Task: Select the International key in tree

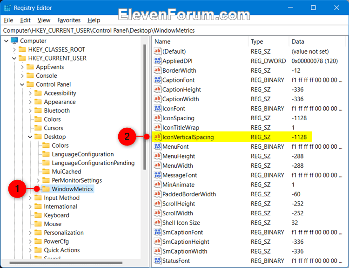Action: pyautogui.click(x=60, y=206)
